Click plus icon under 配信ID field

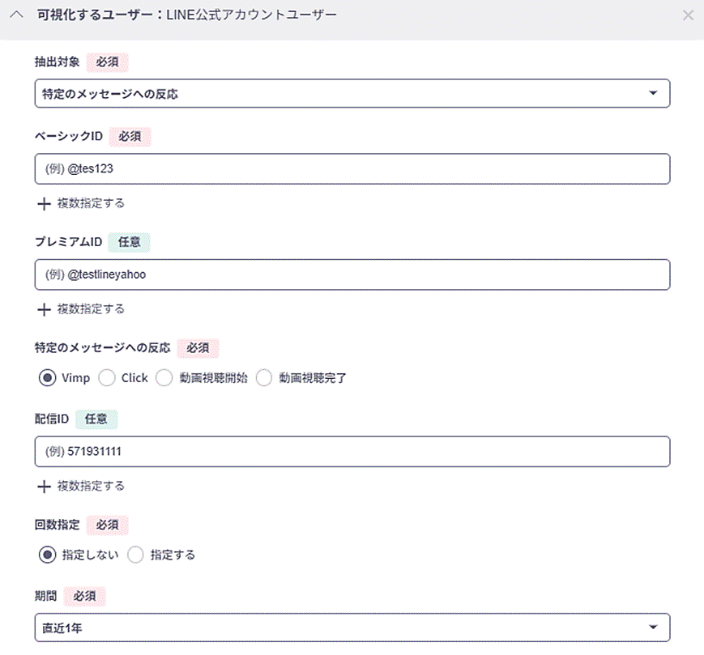coord(44,487)
